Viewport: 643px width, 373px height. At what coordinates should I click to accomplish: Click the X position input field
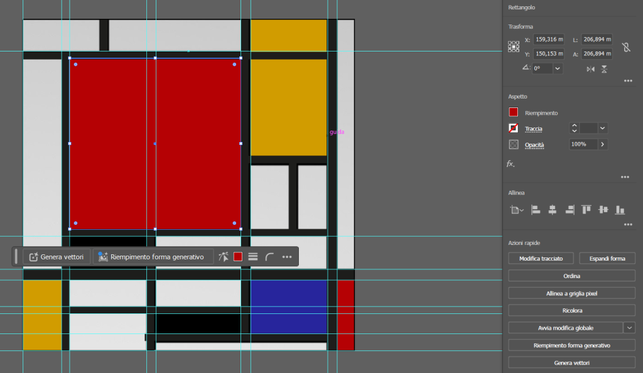pos(549,40)
